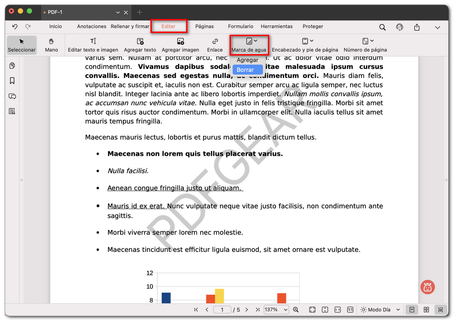
Task: Click the left panel collapse handle
Action: tap(21, 180)
